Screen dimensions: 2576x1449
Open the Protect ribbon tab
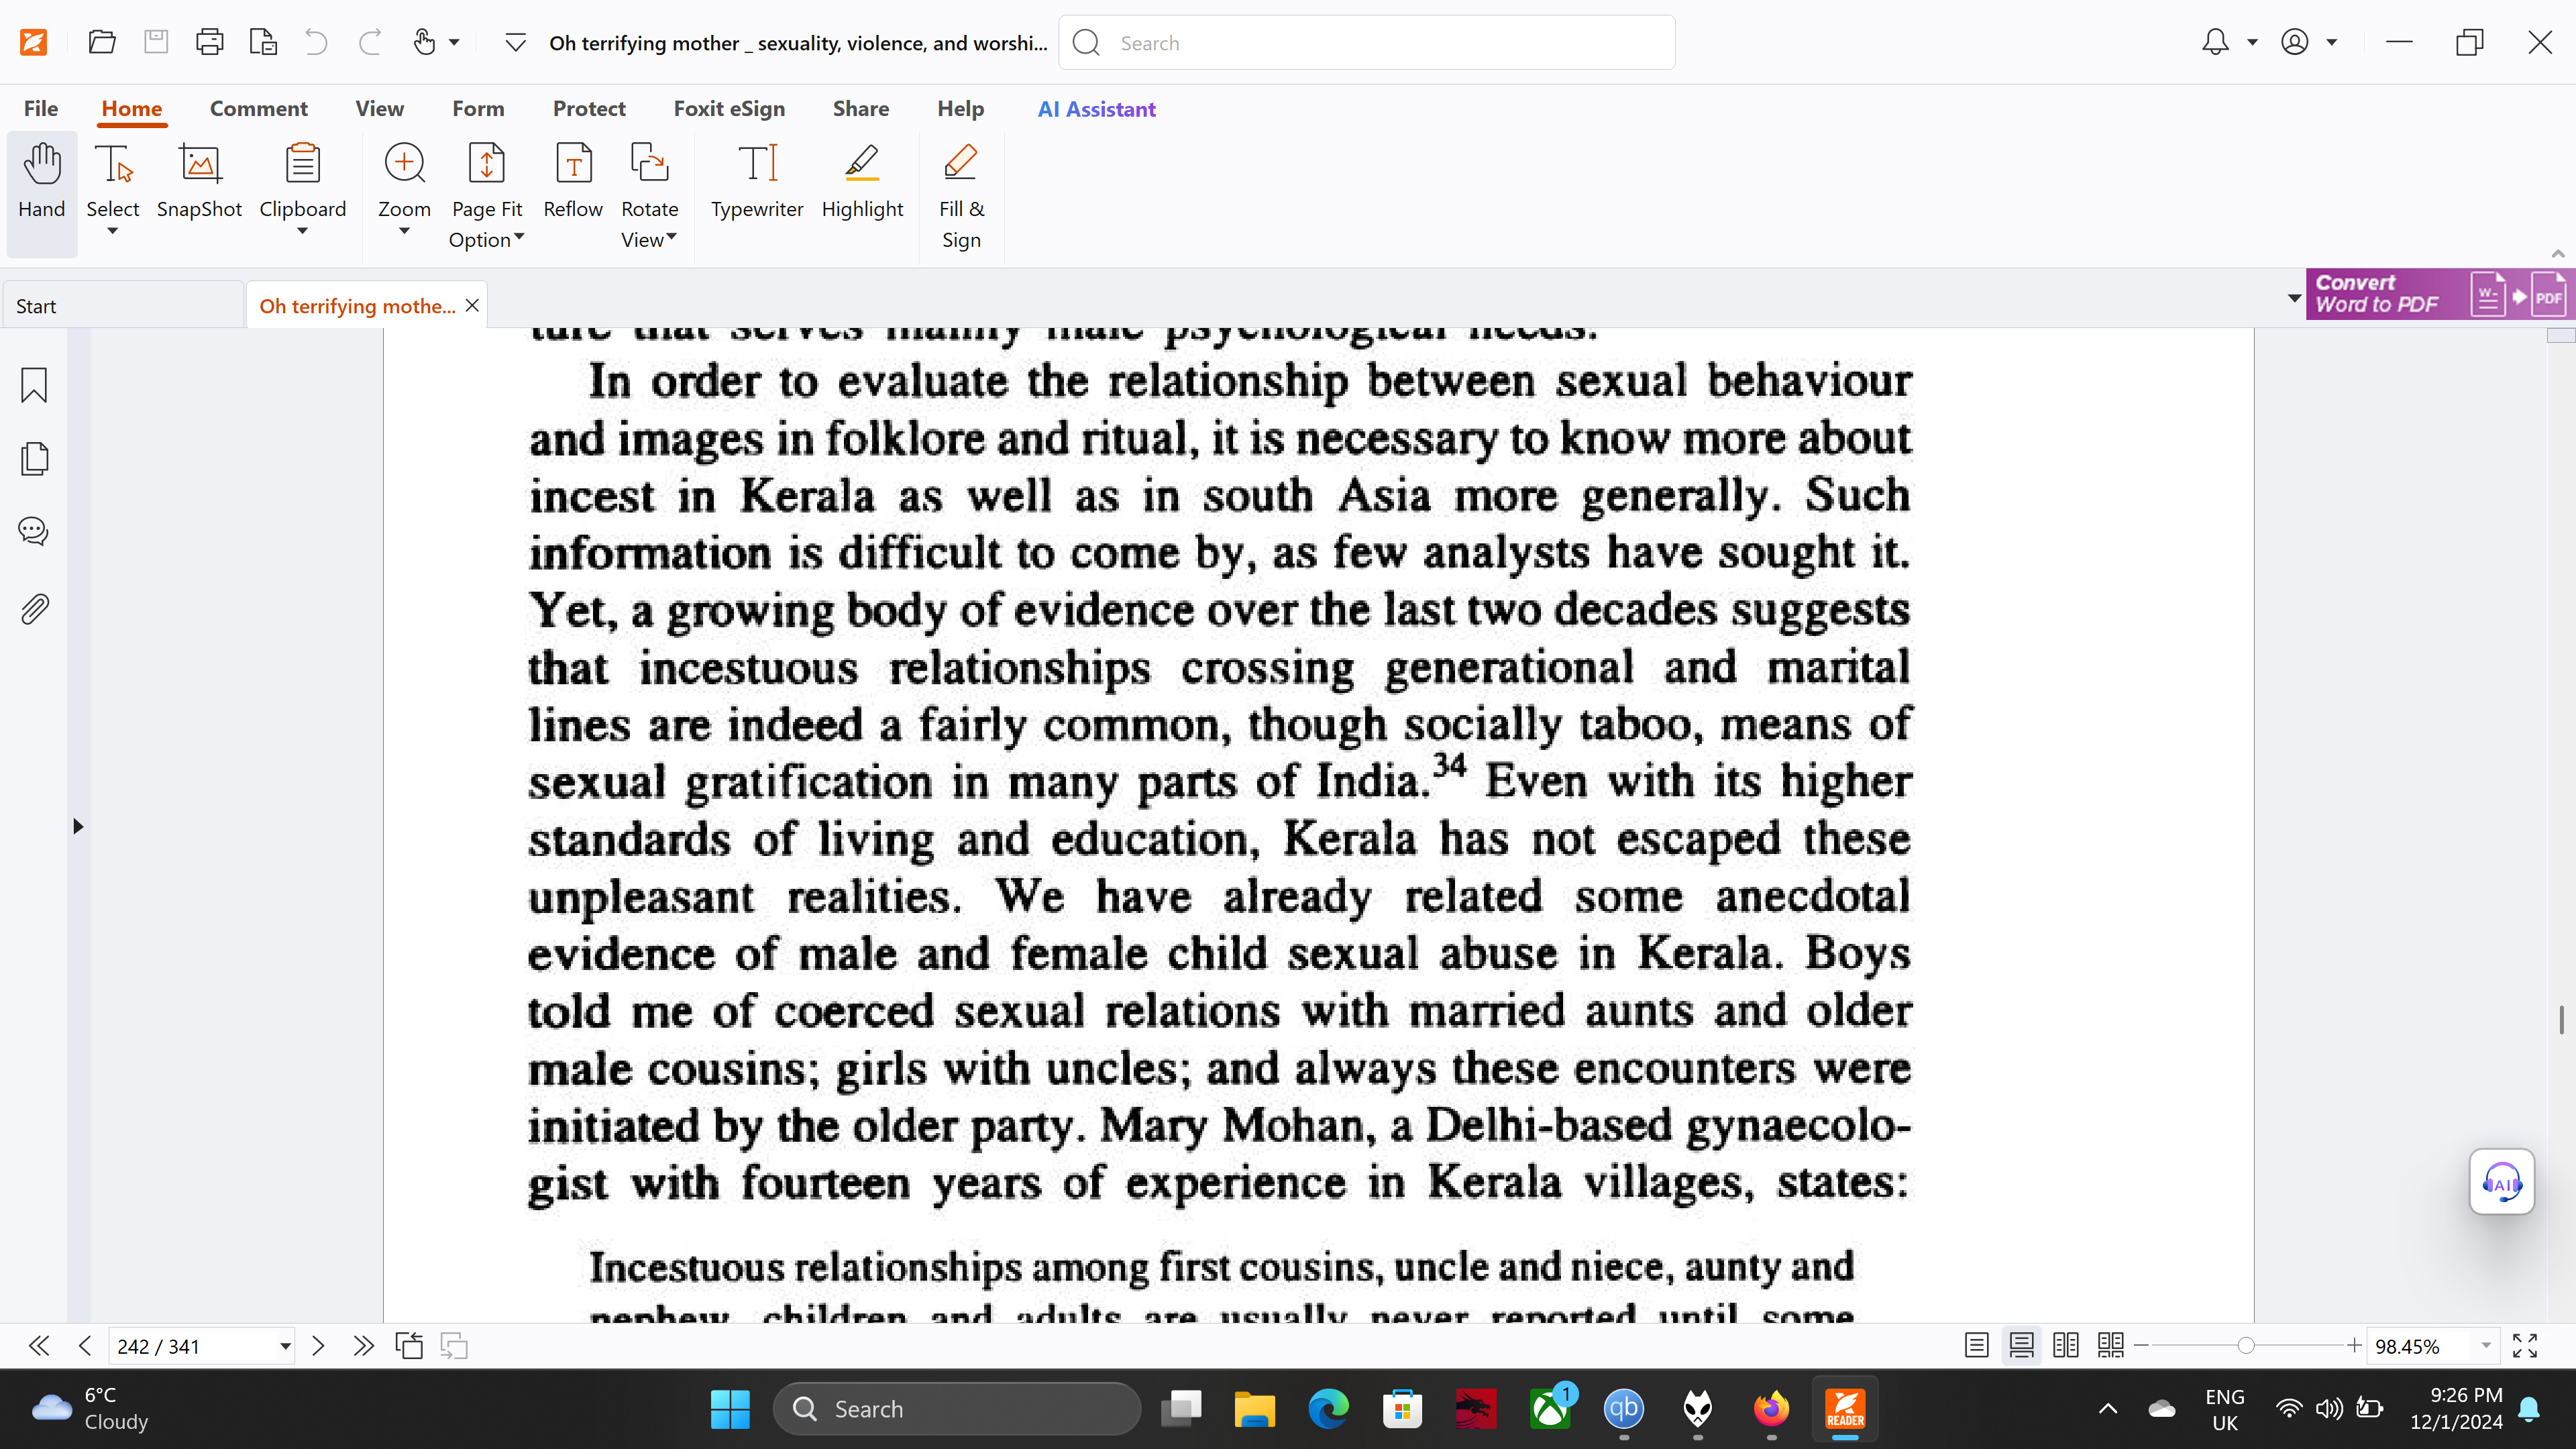(589, 108)
